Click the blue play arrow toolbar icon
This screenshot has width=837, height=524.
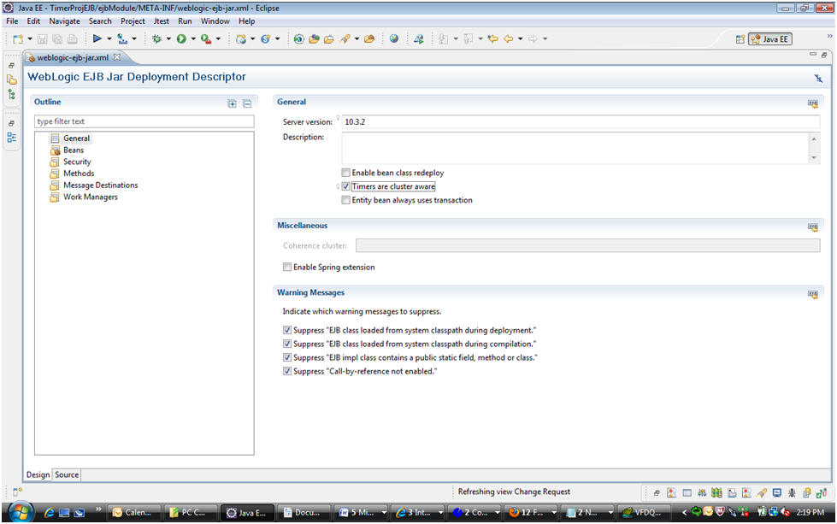pyautogui.click(x=97, y=38)
